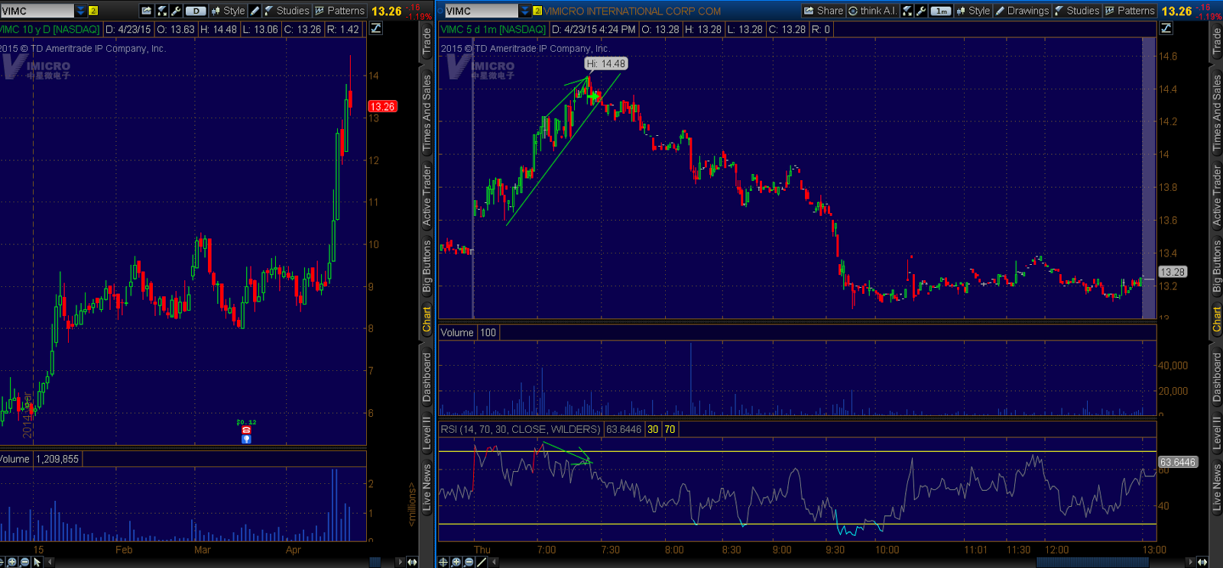The width and height of the screenshot is (1223, 568).
Task: Open Big Buttons right-edge side tab
Action: (x=1216, y=266)
